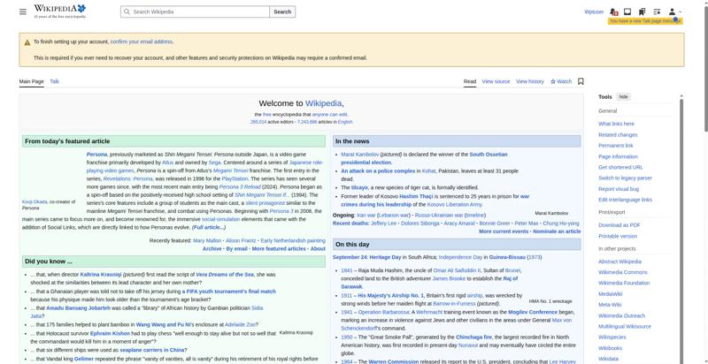The image size is (708, 364).
Task: Open Wikibooks link
Action: click(610, 348)
